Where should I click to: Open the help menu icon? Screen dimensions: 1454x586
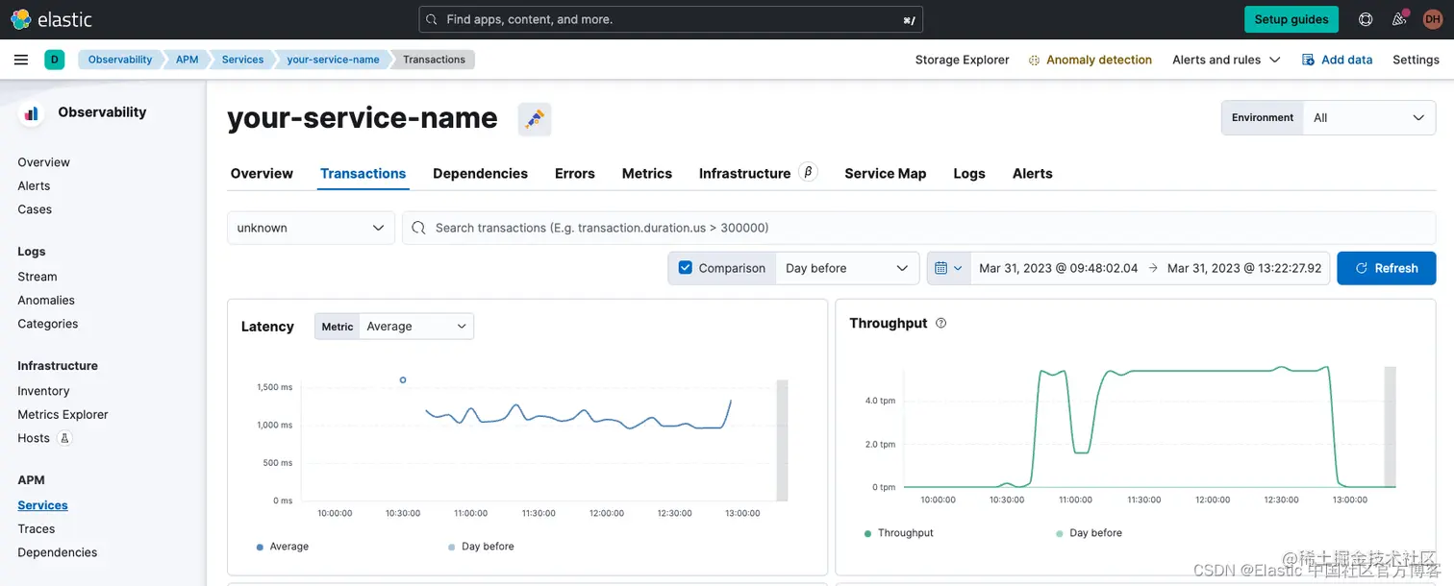point(1366,19)
